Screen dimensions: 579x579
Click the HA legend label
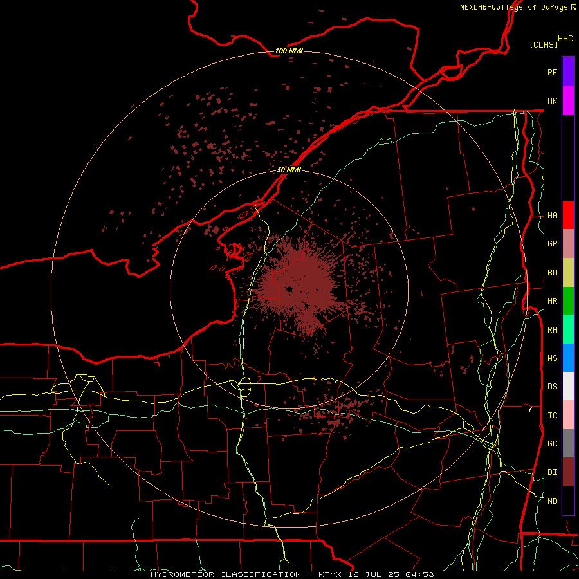click(553, 216)
